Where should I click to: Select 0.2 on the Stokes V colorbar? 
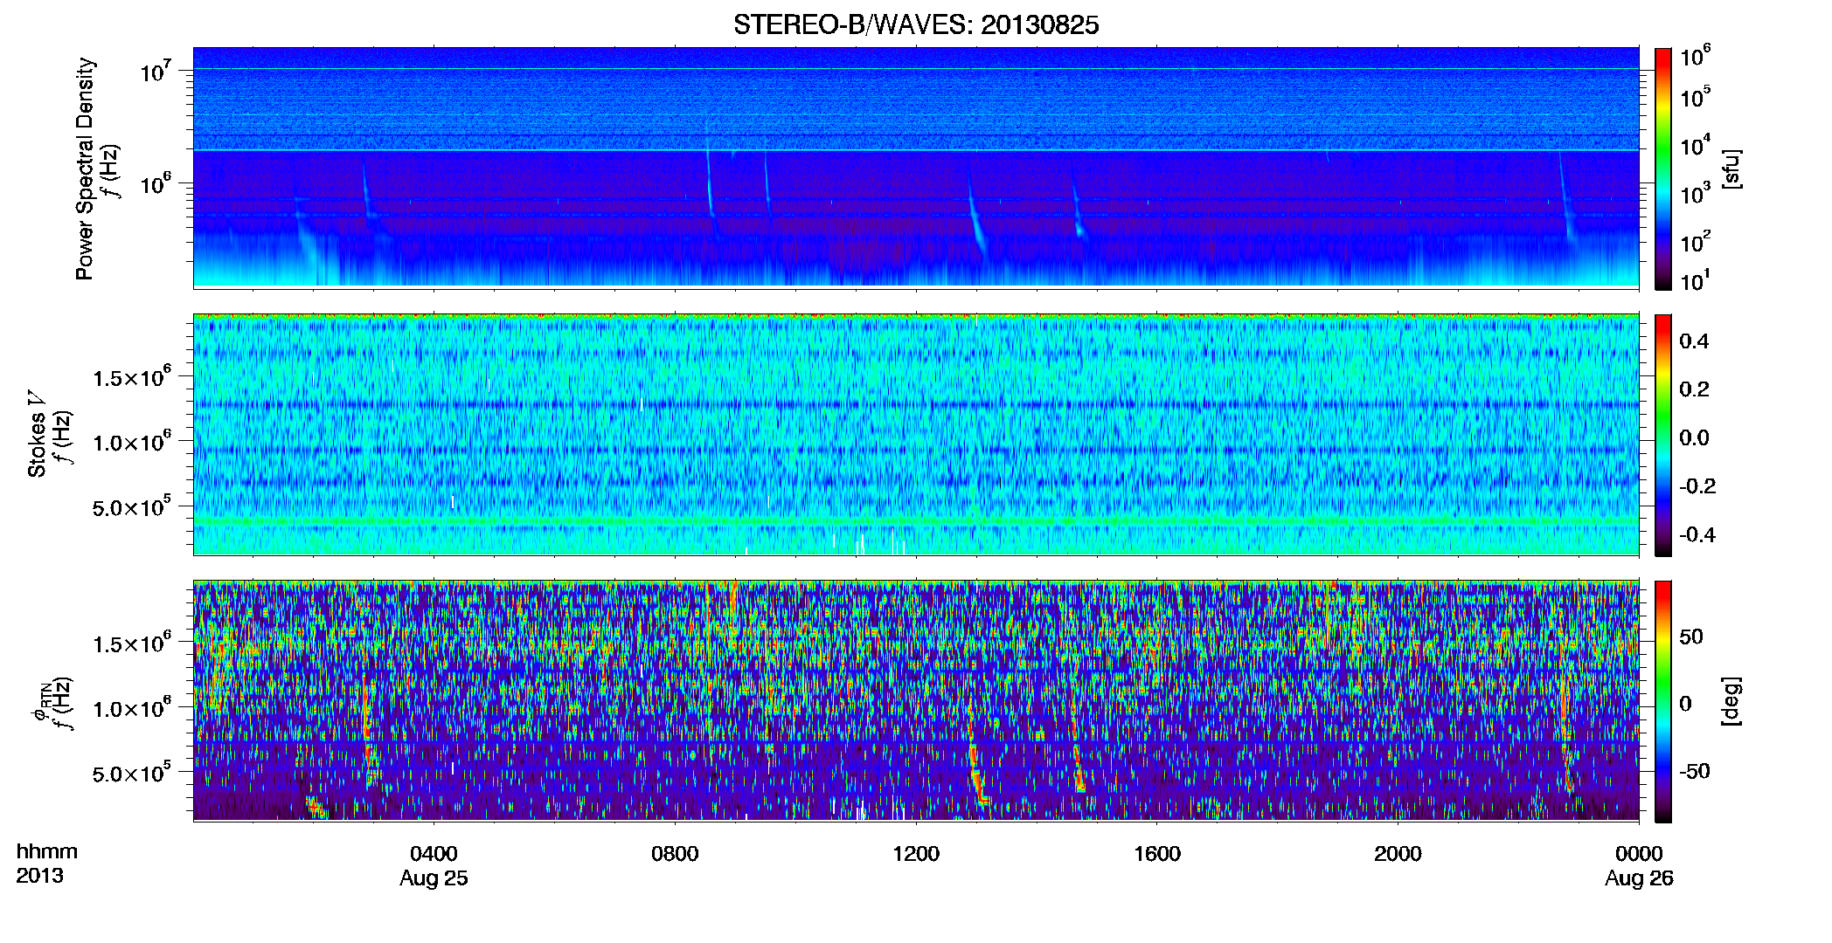point(1694,389)
